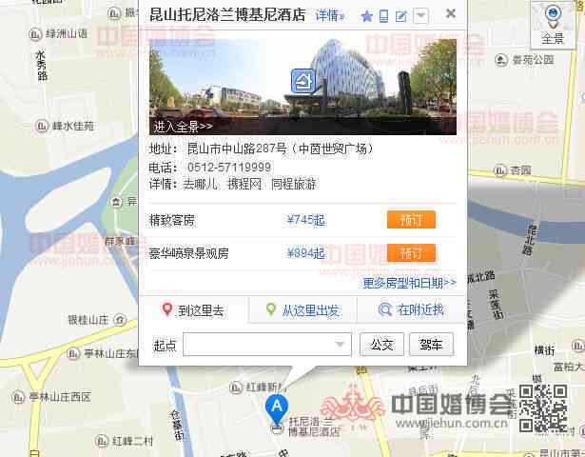Click the panorama icon on hotel photo
Image resolution: width=585 pixels, height=457 pixels.
point(303,81)
